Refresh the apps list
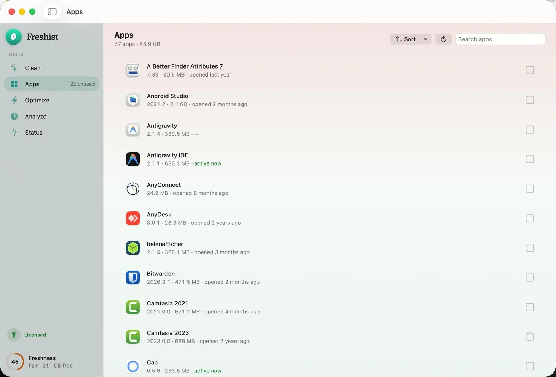This screenshot has height=377, width=556. coord(443,39)
